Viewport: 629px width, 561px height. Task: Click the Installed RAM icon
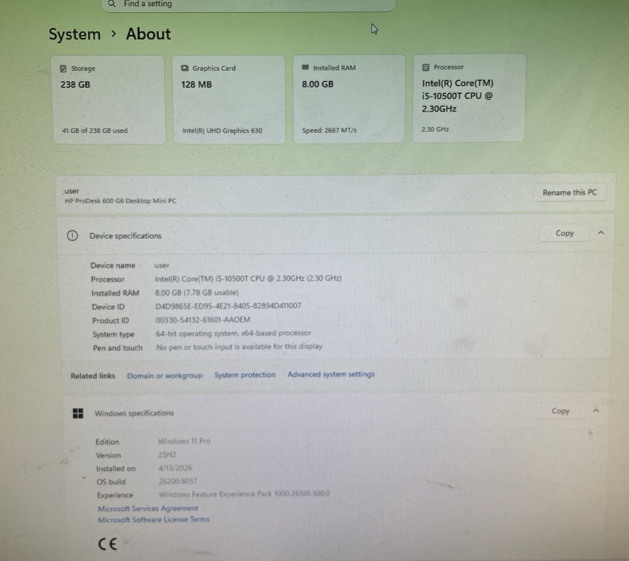point(306,68)
